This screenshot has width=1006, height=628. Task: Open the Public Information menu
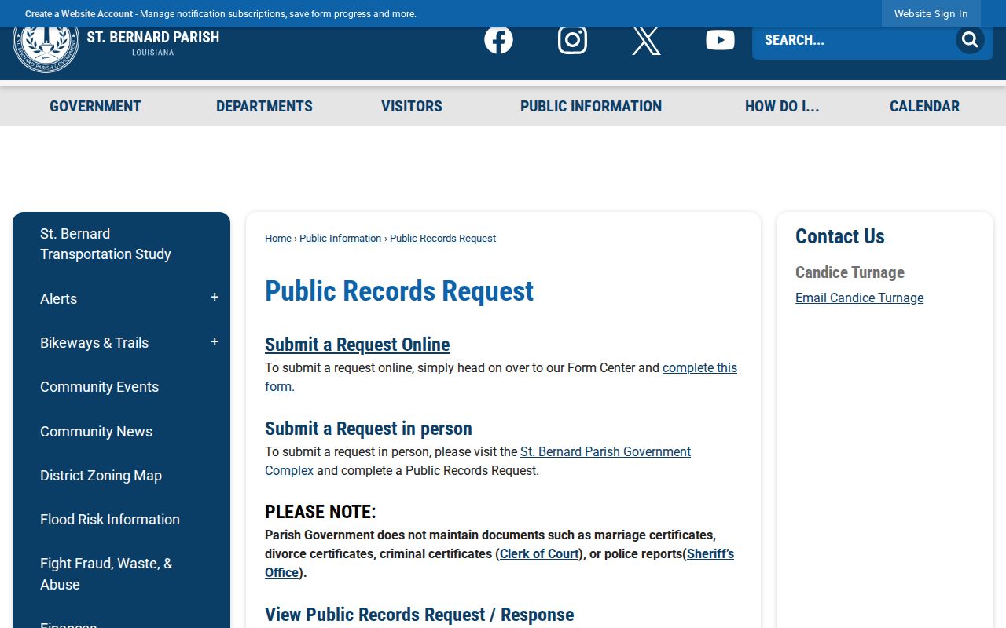pyautogui.click(x=591, y=106)
